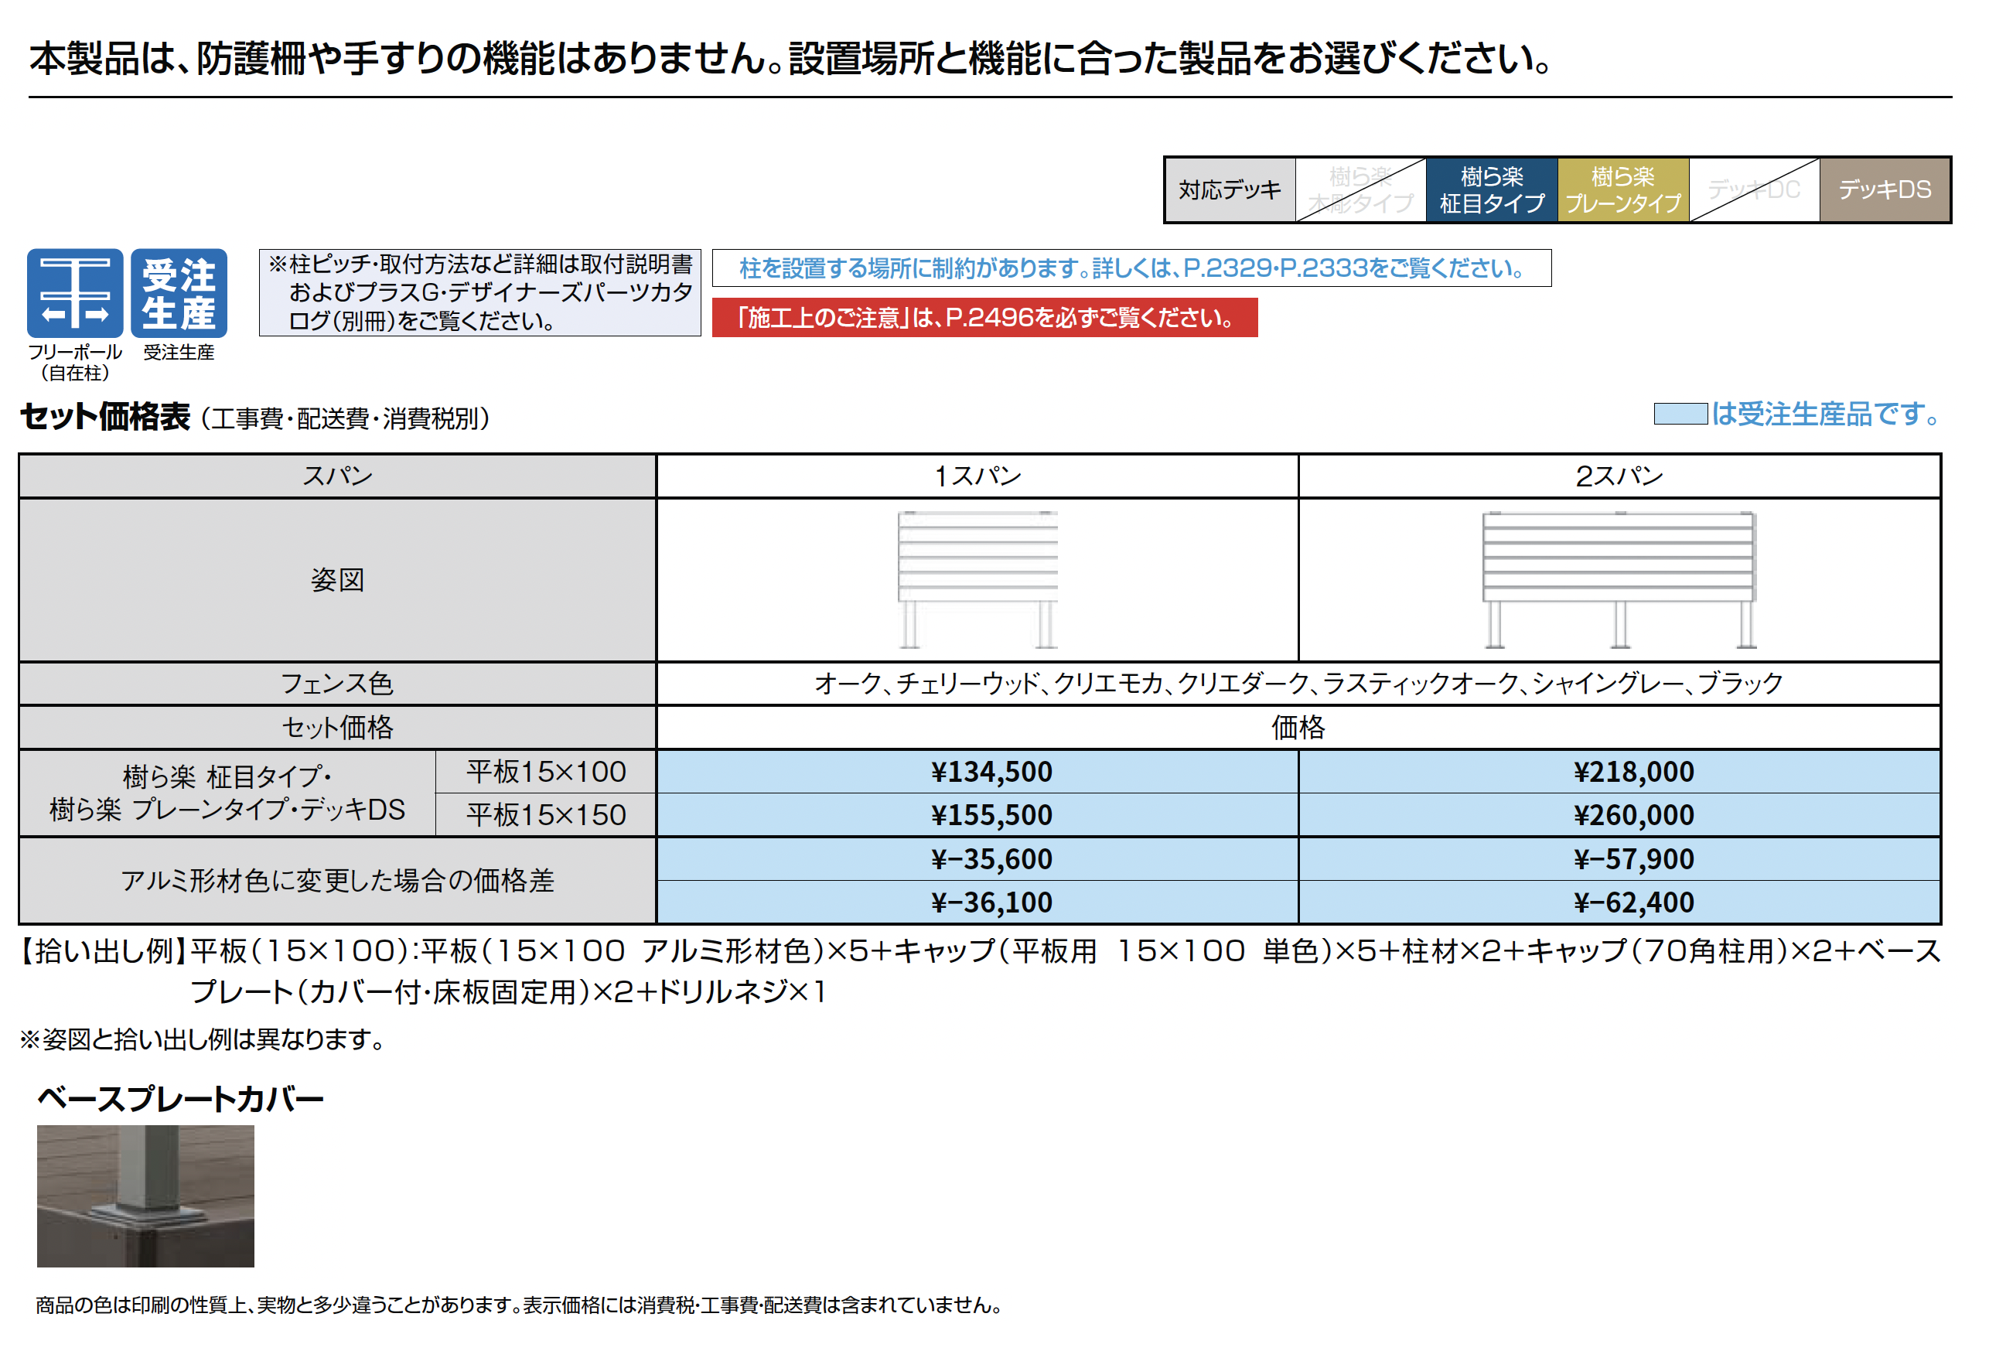Click the フリーポール (free pole) icon
Screen dimensions: 1989x1351
[x=74, y=293]
